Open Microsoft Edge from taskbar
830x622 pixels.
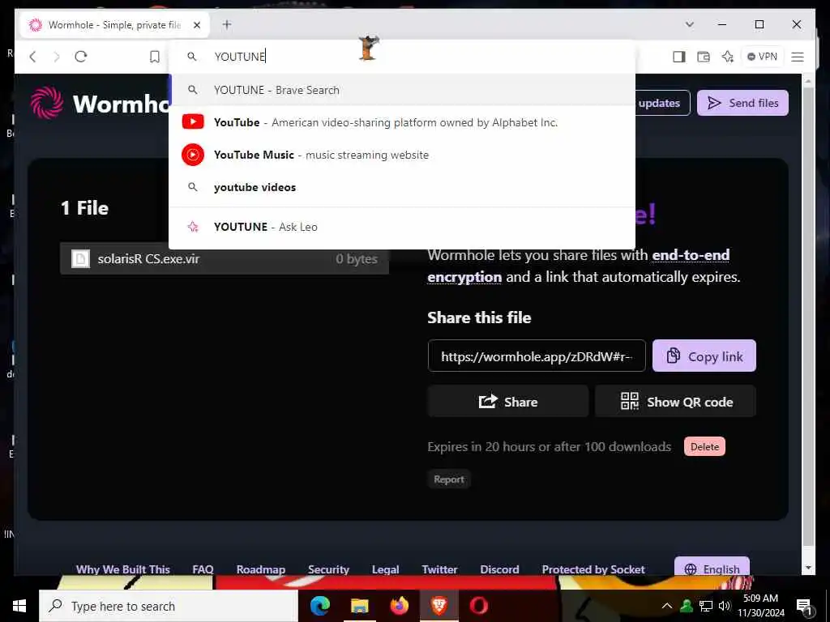pyautogui.click(x=319, y=606)
